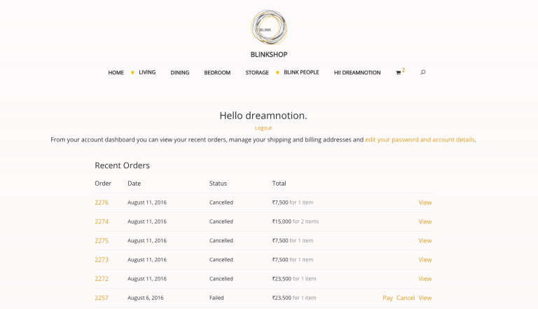Click the Blink circular logo
Screen dimensions: 538x309
(269, 27)
